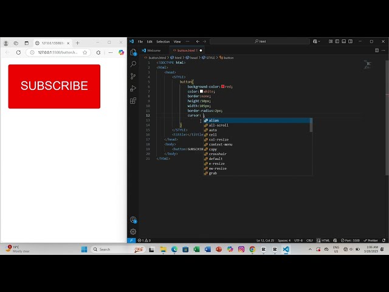Screen dimensions: 389x292
Task: Change the UTF-8 encoding
Action: [298, 240]
